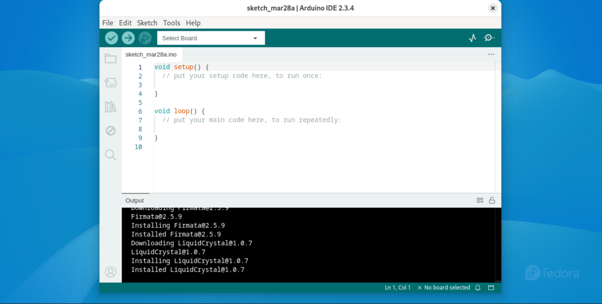The width and height of the screenshot is (602, 304).
Task: Verify the sketch with the checkmark icon
Action: tap(111, 38)
